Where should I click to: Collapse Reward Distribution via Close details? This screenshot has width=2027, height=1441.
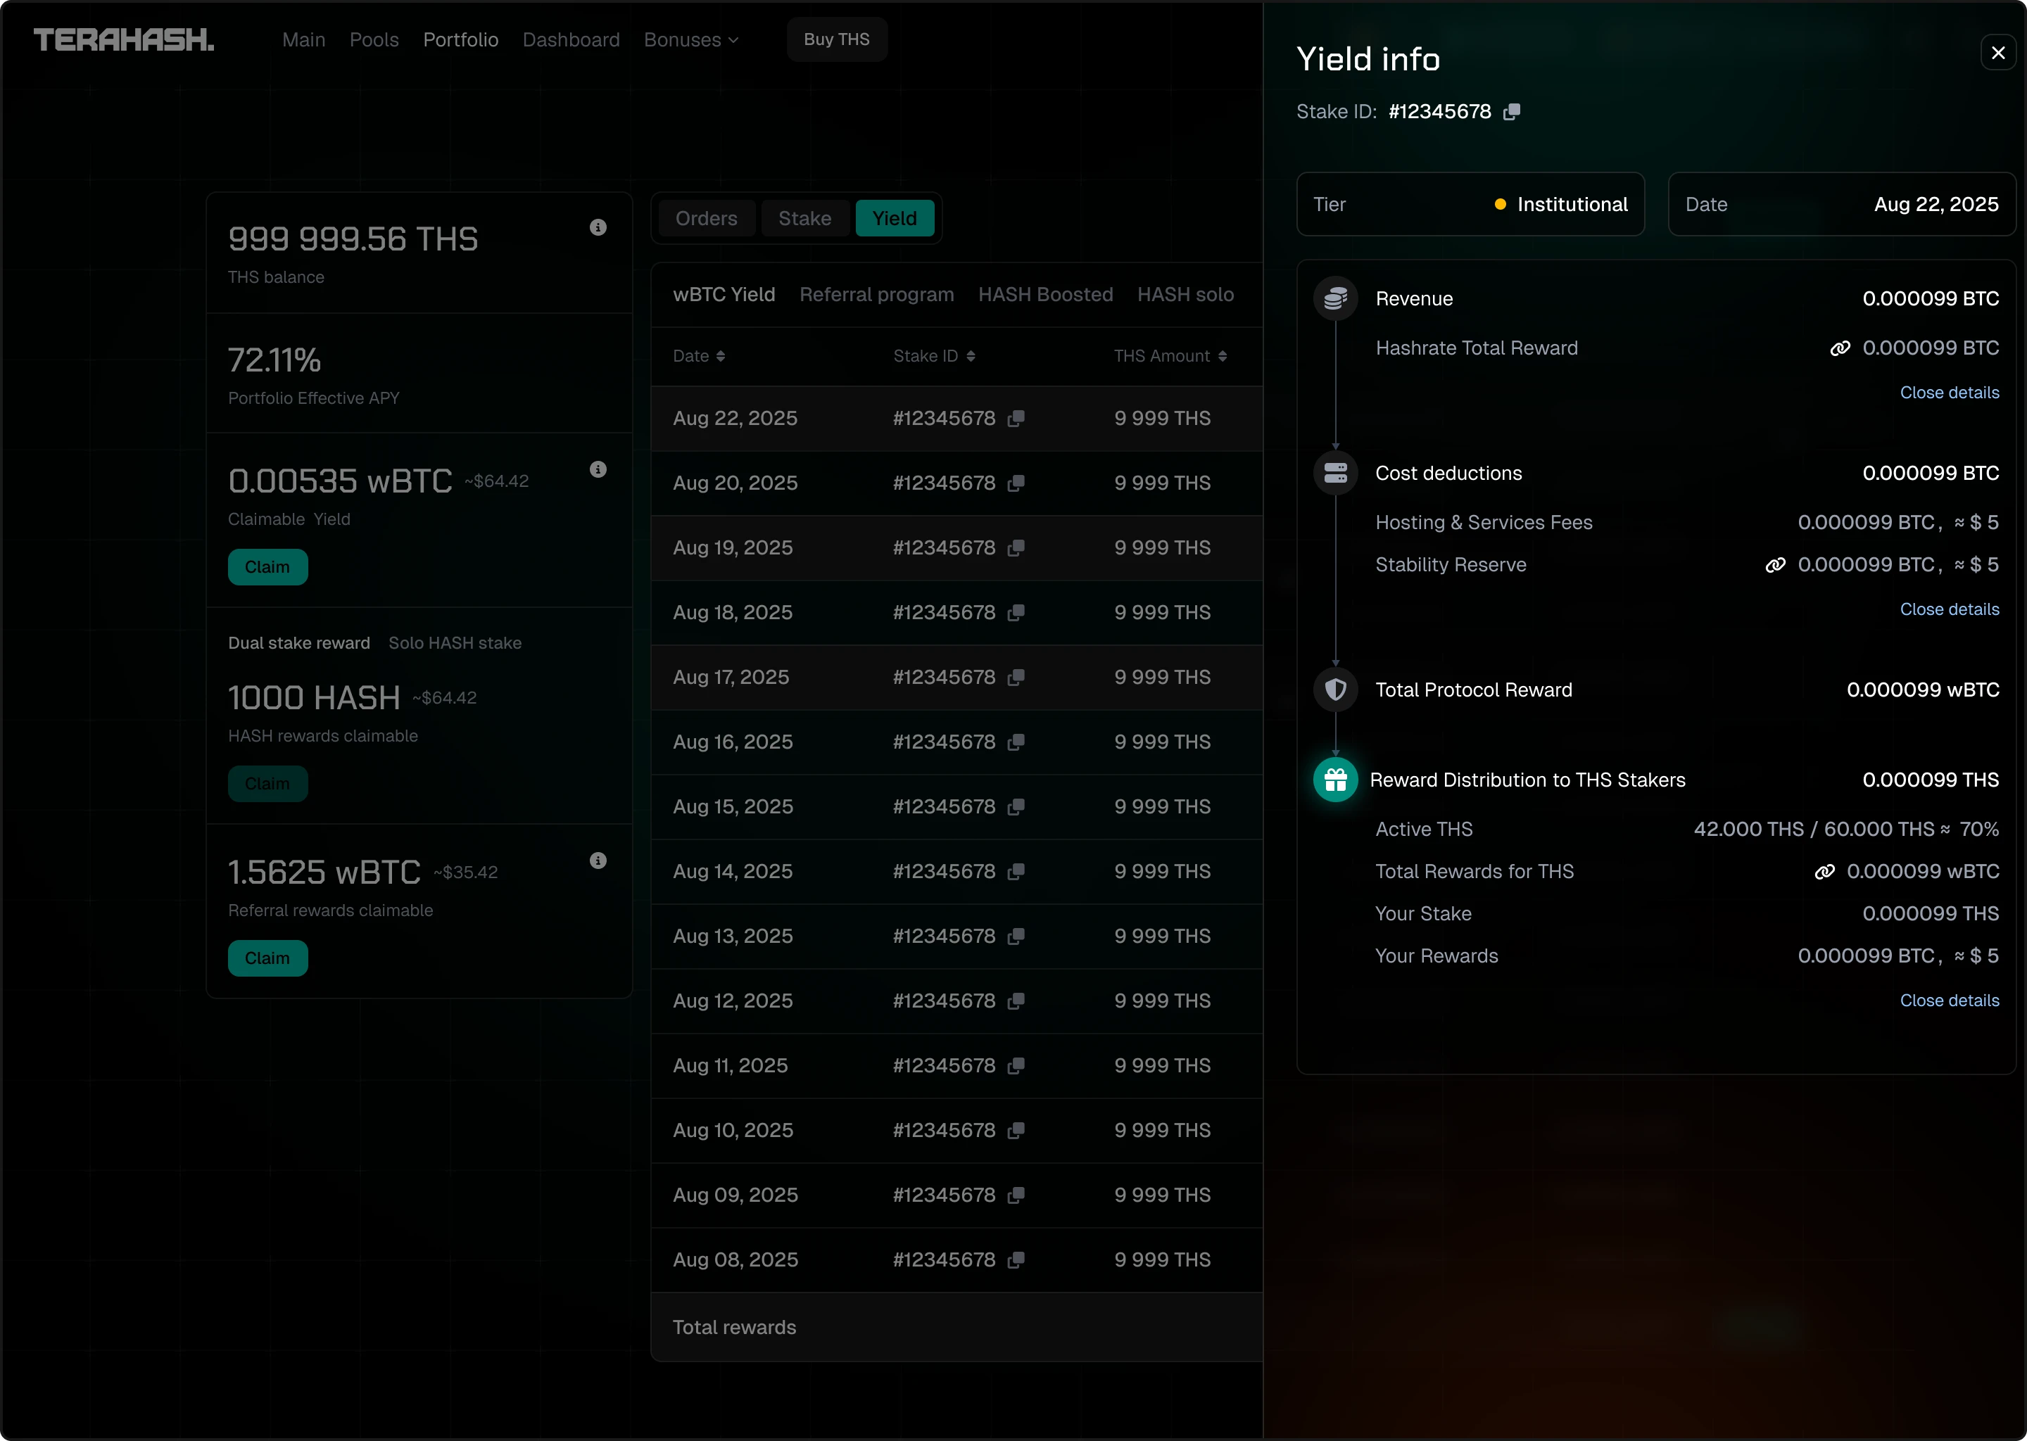point(1949,1001)
